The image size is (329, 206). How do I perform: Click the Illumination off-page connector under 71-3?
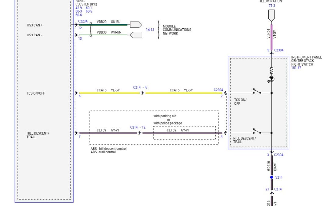click(271, 15)
